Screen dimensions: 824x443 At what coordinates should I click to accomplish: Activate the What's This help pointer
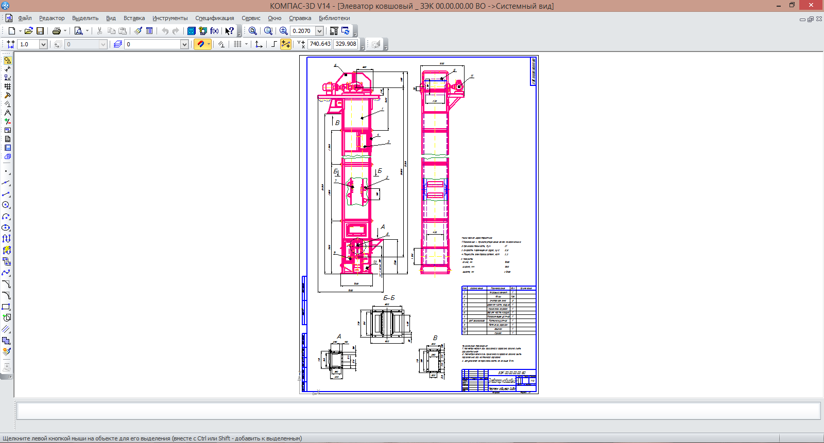tap(230, 31)
